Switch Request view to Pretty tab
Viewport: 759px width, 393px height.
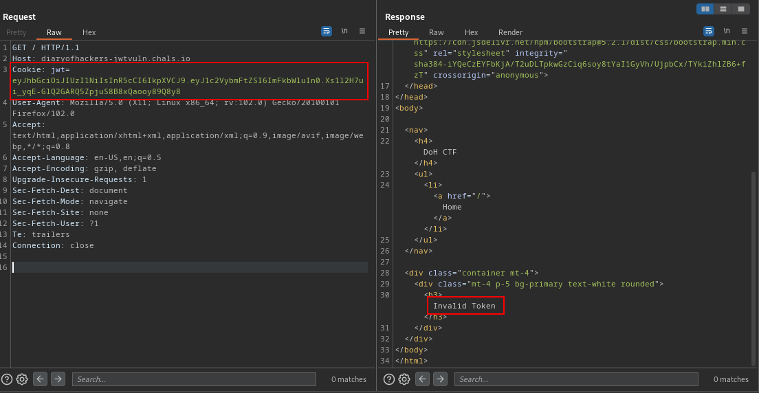pos(16,32)
